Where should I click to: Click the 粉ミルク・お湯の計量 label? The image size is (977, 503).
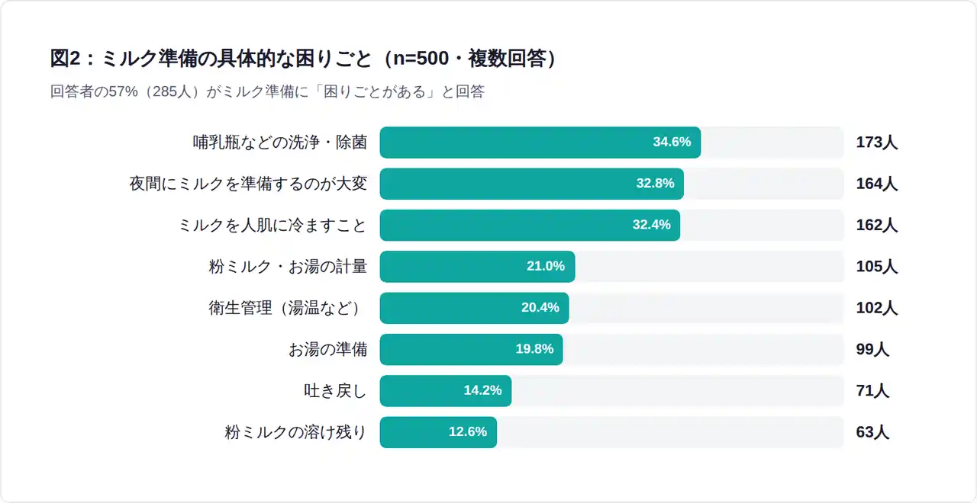[288, 267]
